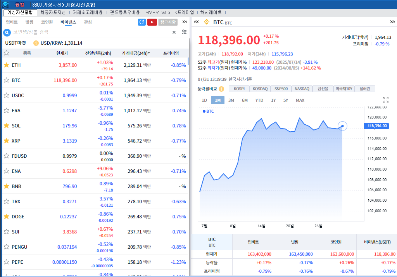Image resolution: width=397 pixels, height=277 pixels.
Task: Click the search magnifier icon
Action: [7, 32]
